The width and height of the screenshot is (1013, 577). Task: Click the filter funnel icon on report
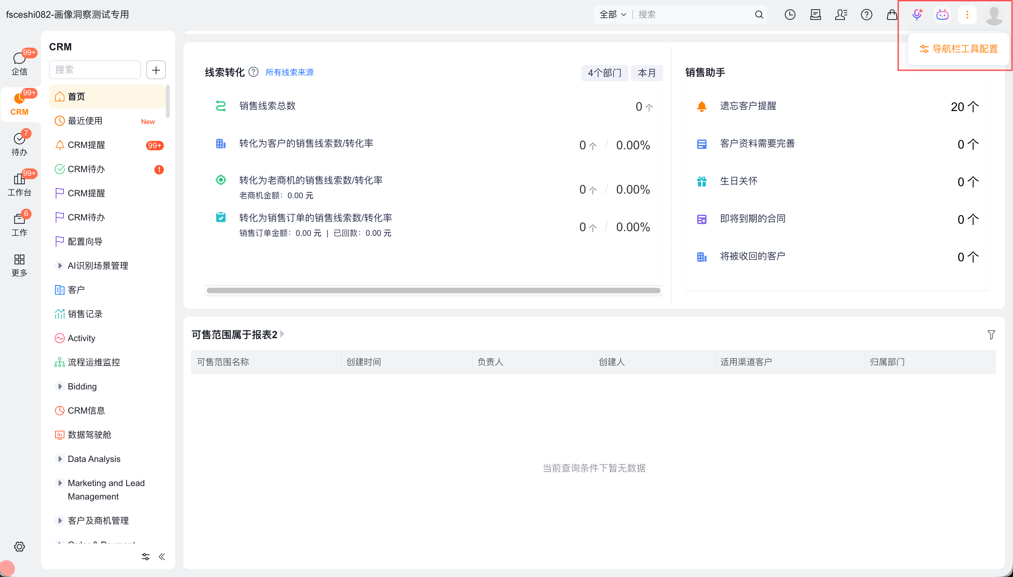pyautogui.click(x=991, y=335)
